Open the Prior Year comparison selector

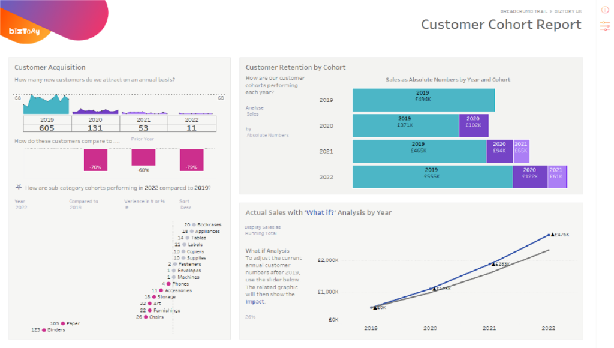pyautogui.click(x=143, y=139)
